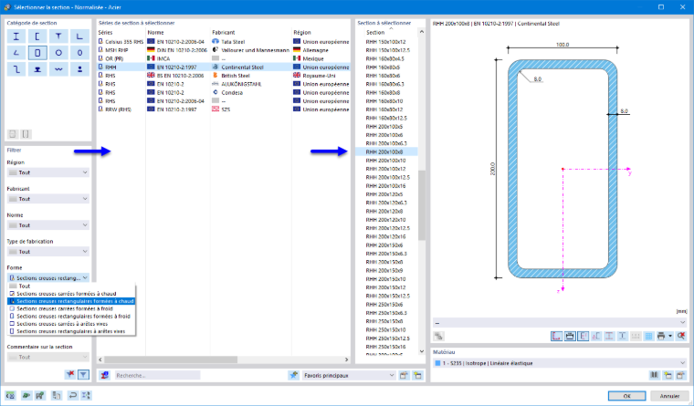Click the undo arrow icon in the bottom toolbar
The height and width of the screenshot is (406, 694).
coord(72,395)
